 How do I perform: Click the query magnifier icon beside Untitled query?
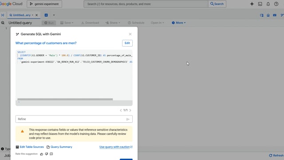[3, 23]
